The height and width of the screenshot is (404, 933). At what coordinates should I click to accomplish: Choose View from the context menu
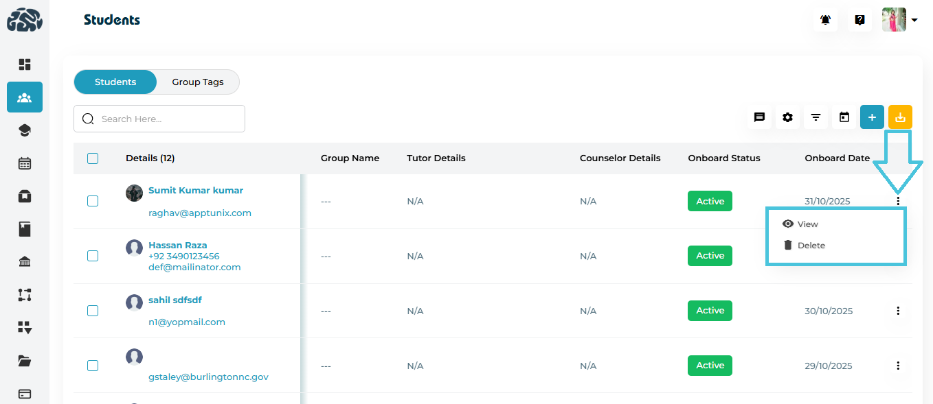click(807, 224)
